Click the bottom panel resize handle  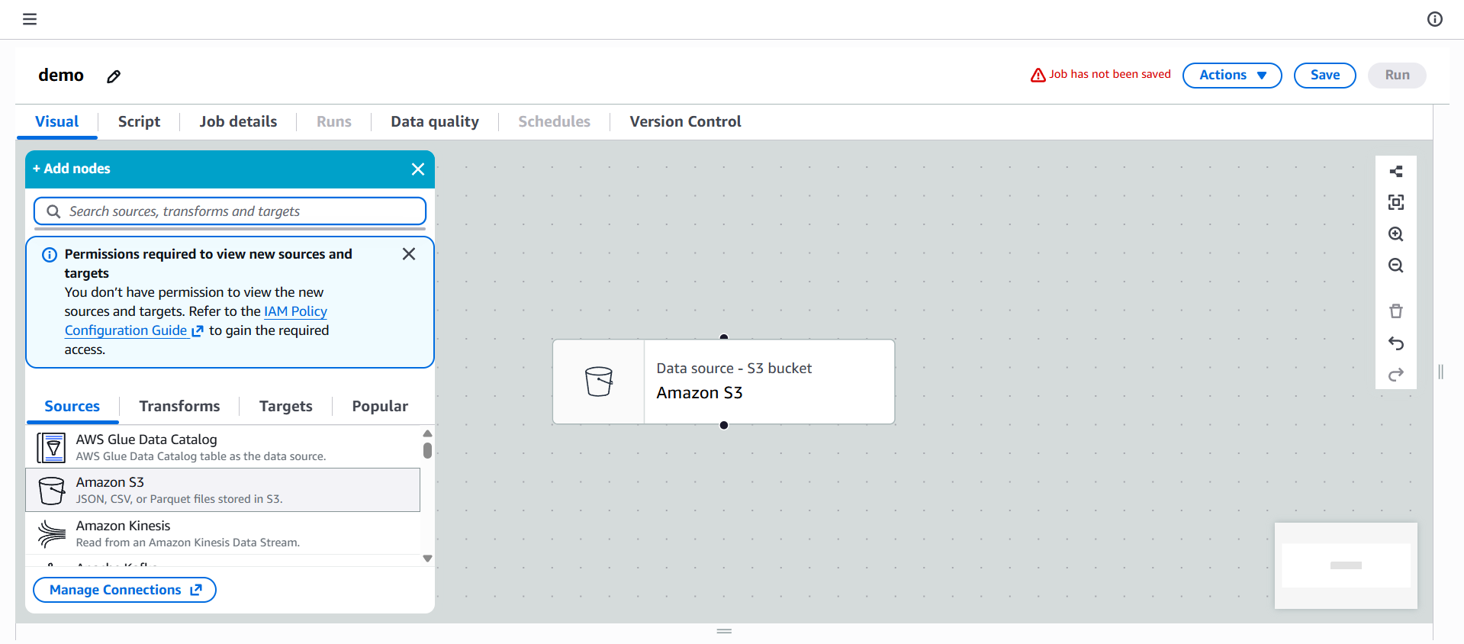725,631
